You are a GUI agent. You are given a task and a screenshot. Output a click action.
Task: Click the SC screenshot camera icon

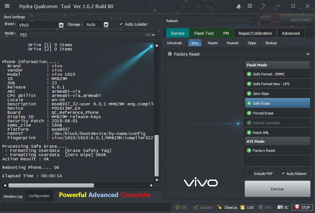[280, 207]
